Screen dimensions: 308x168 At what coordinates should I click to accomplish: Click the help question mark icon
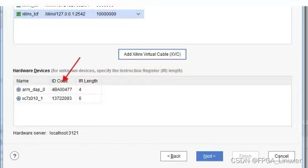coord(14,156)
